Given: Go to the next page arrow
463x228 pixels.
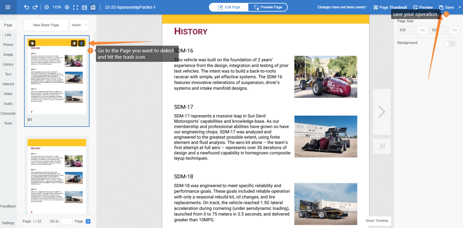Looking at the screenshot, I should (x=382, y=112).
